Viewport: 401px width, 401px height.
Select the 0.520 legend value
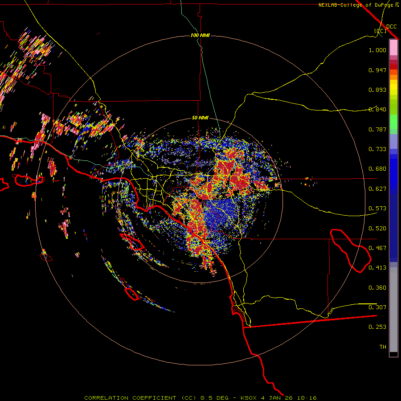point(377,229)
